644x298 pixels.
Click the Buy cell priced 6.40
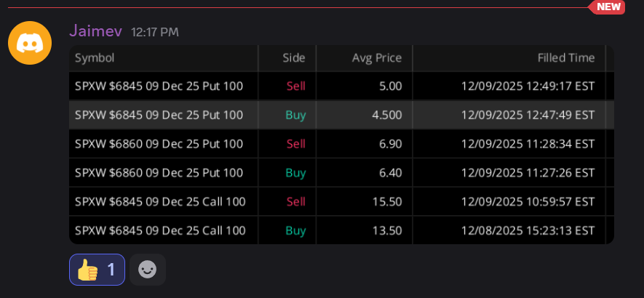coord(295,173)
